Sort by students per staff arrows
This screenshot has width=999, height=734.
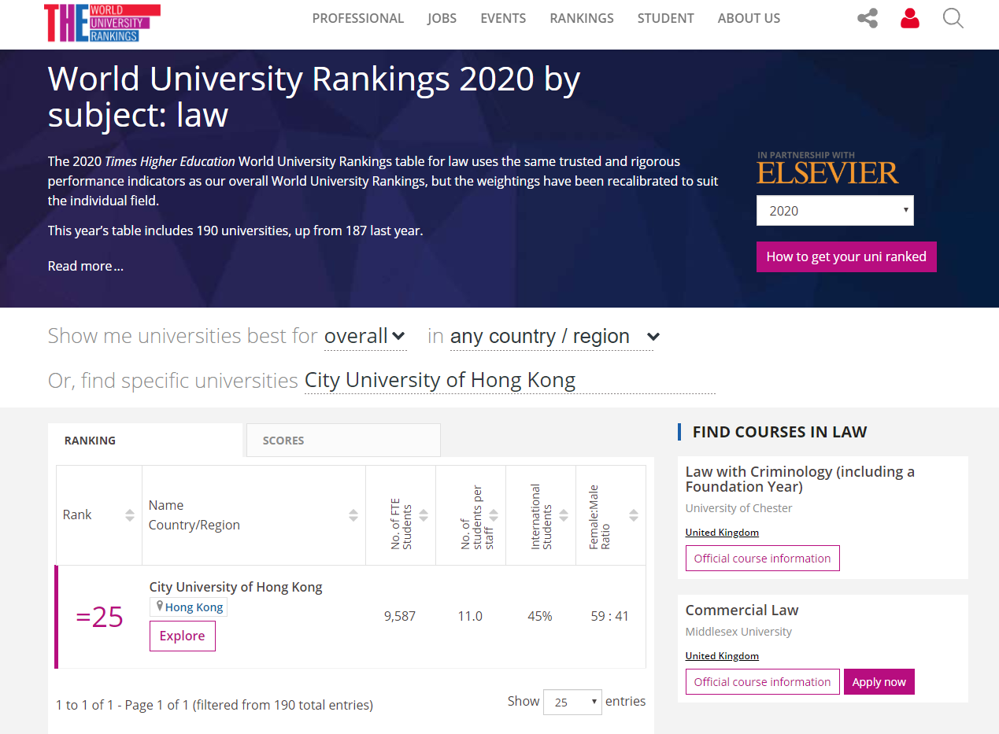point(494,515)
